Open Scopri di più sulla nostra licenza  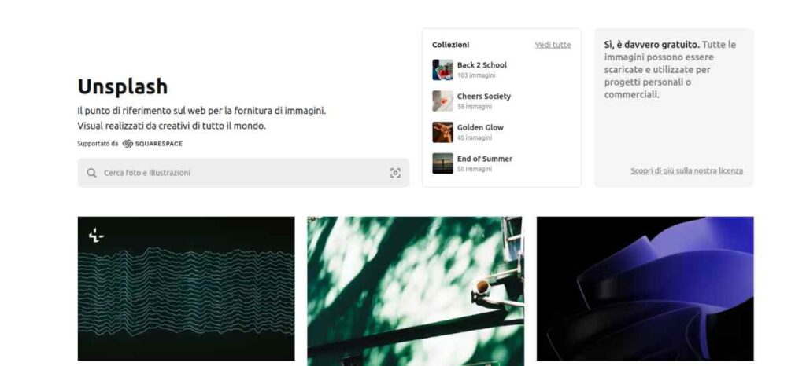pyautogui.click(x=686, y=170)
